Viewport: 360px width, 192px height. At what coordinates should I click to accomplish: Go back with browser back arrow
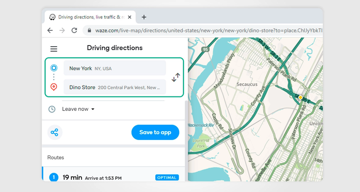[x=50, y=30]
